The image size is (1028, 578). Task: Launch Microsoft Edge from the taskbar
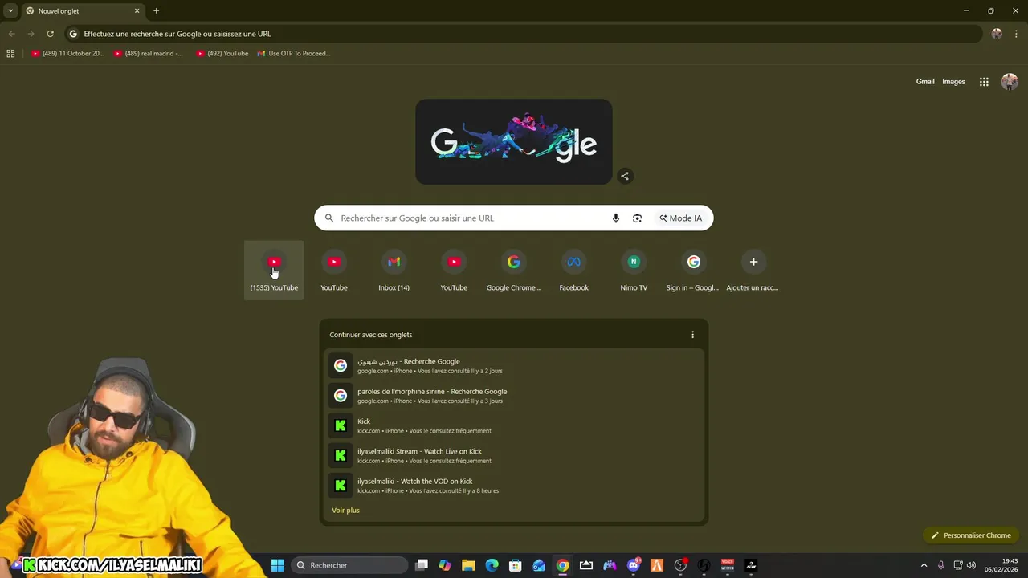492,565
